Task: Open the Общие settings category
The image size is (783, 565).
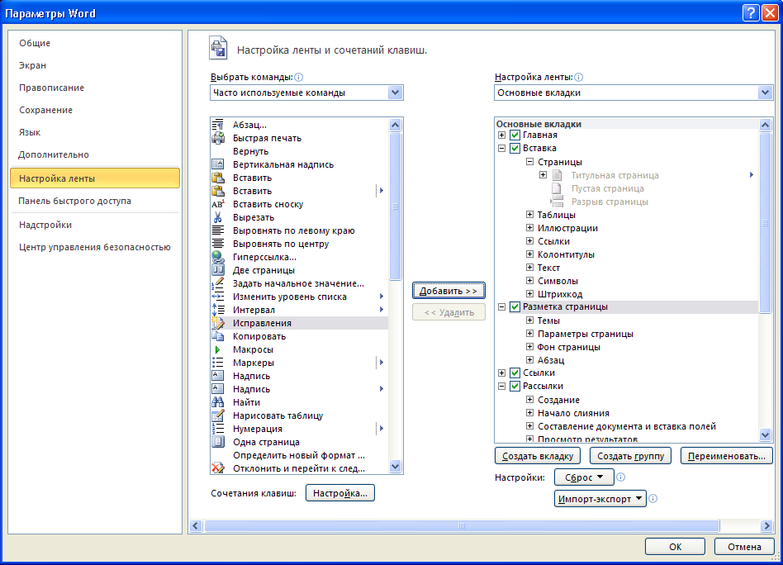Action: point(95,43)
